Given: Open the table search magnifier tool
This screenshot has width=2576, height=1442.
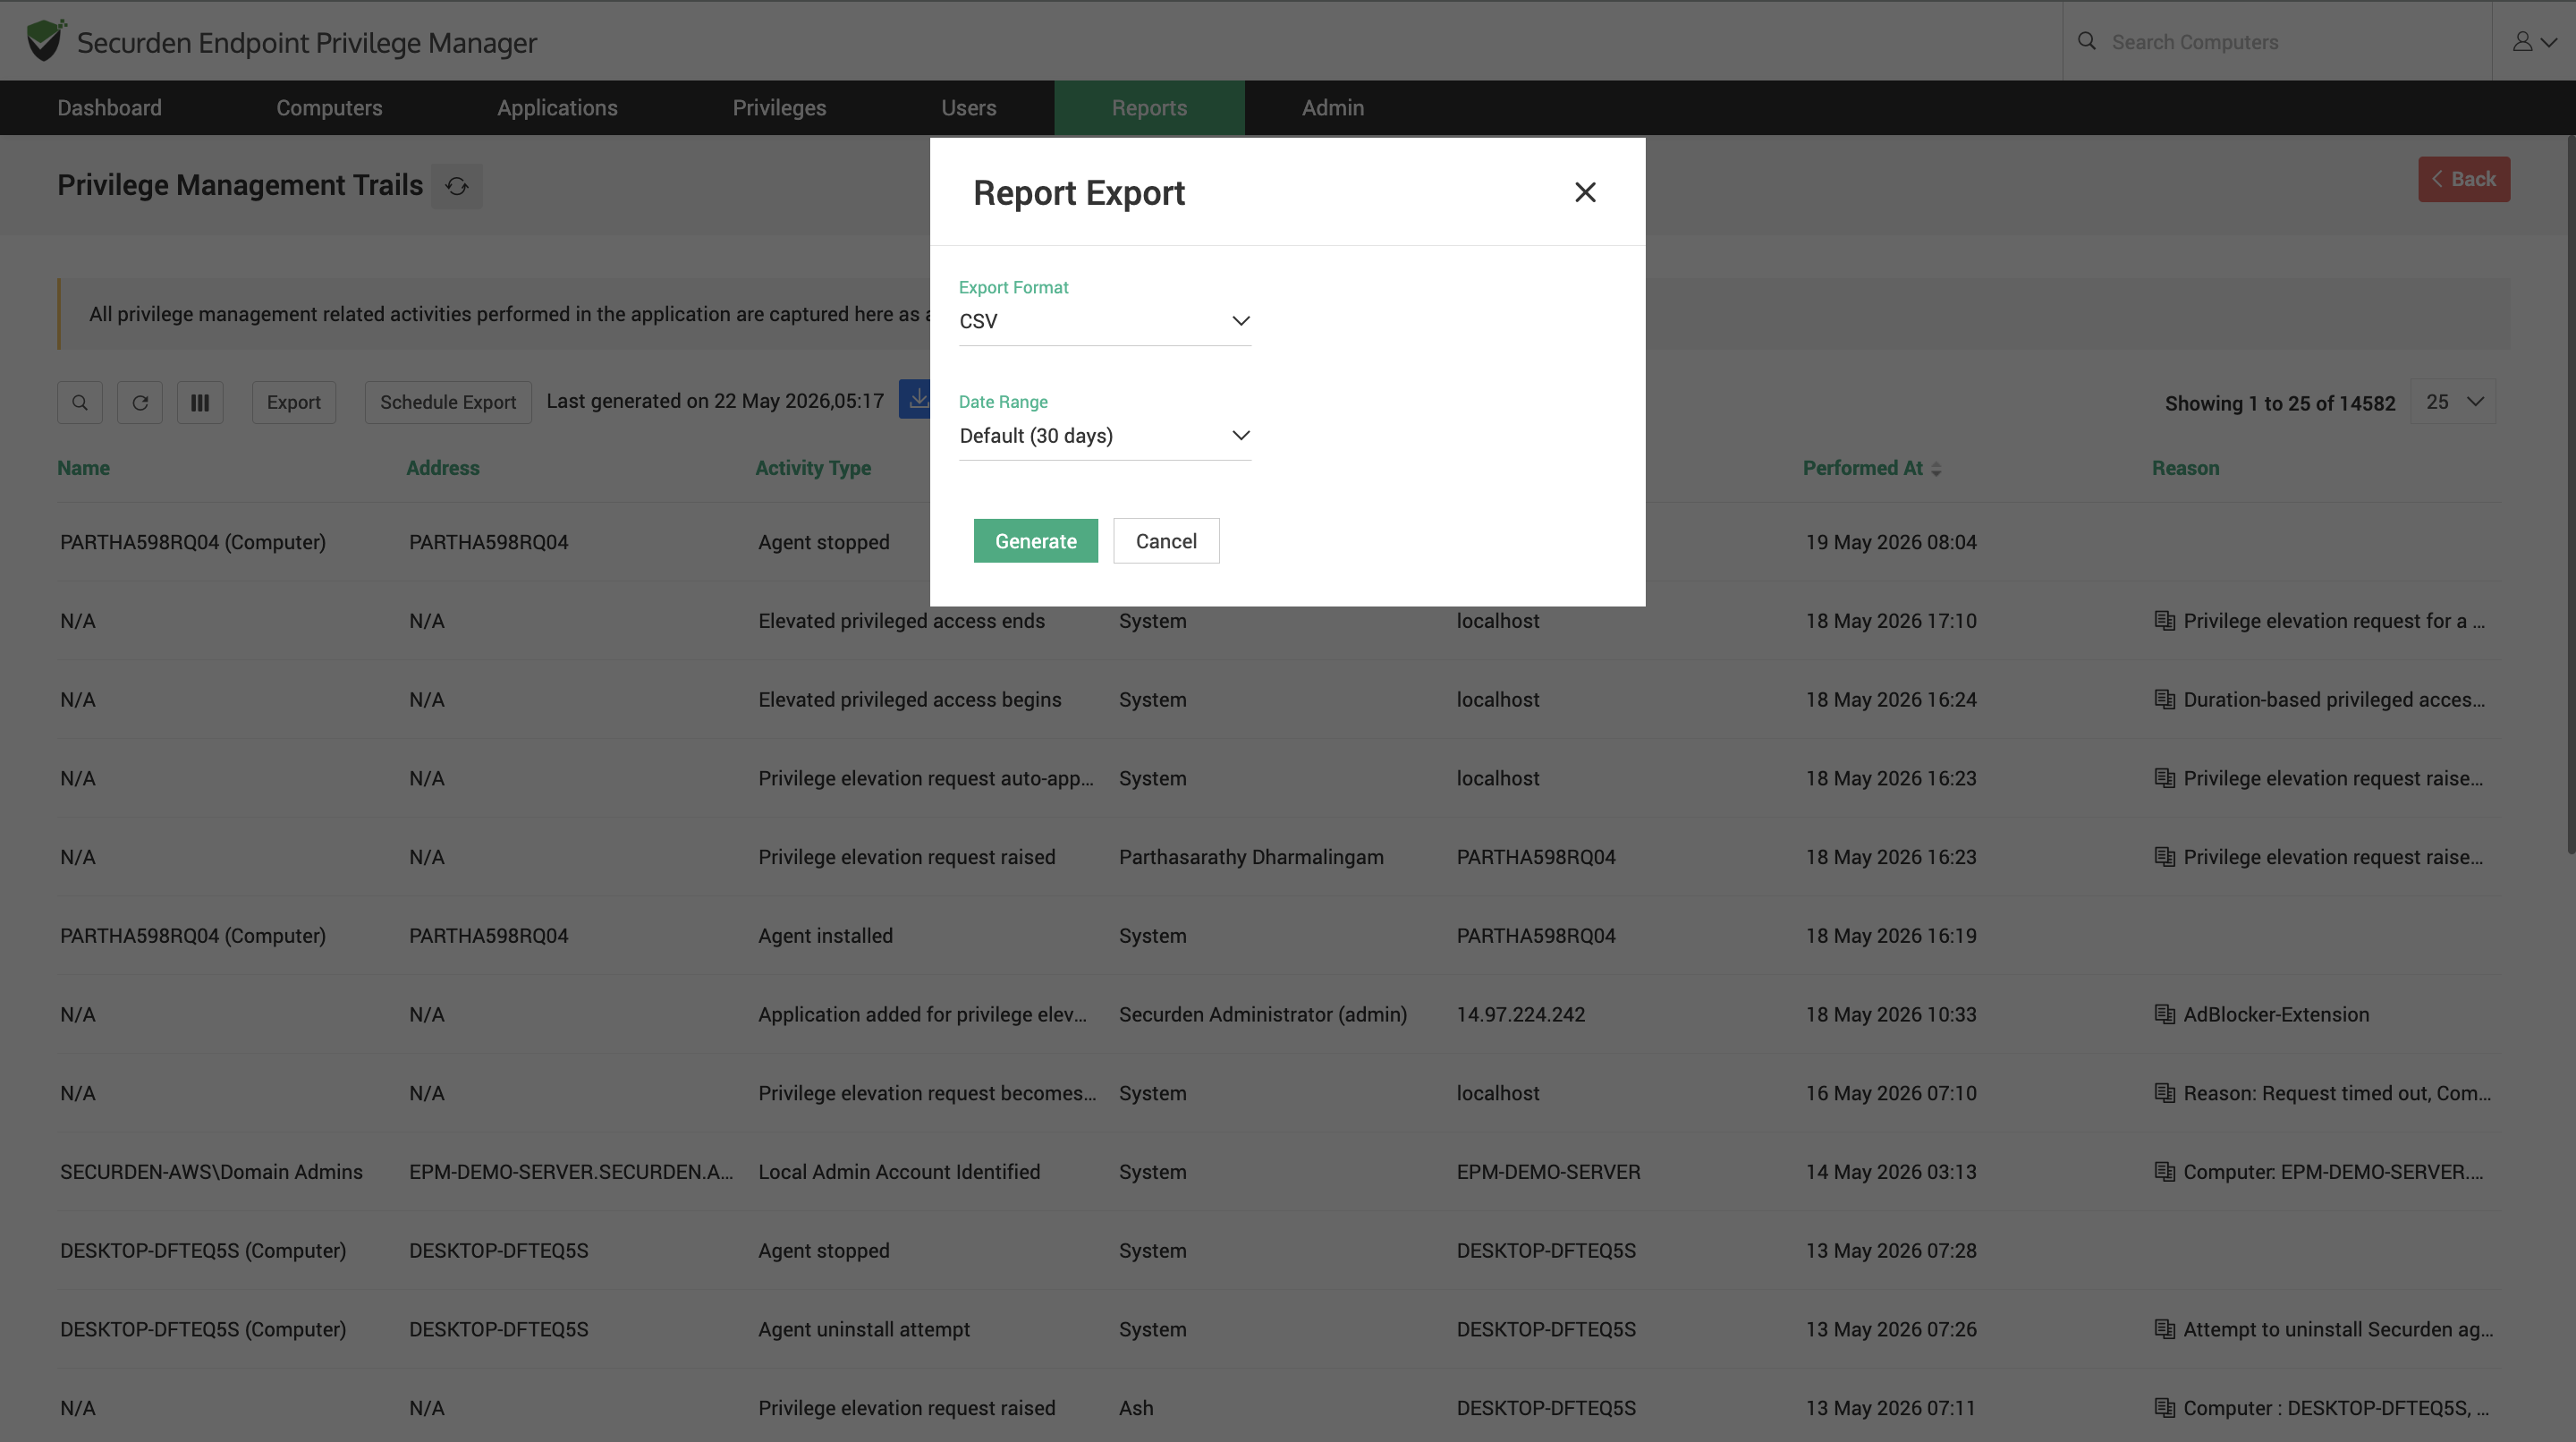Looking at the screenshot, I should (80, 402).
